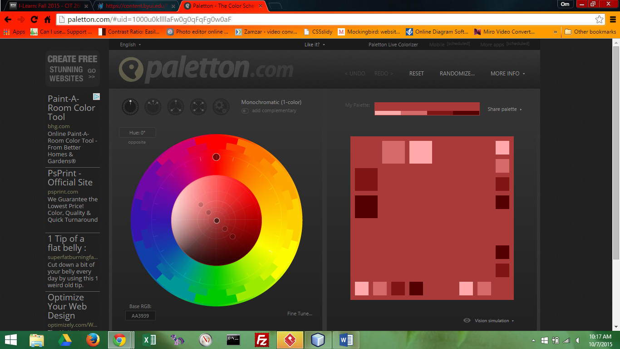Go to the browser Home page
The width and height of the screenshot is (620, 349).
47,20
